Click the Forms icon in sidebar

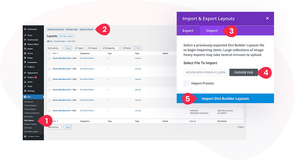tap(25, 53)
